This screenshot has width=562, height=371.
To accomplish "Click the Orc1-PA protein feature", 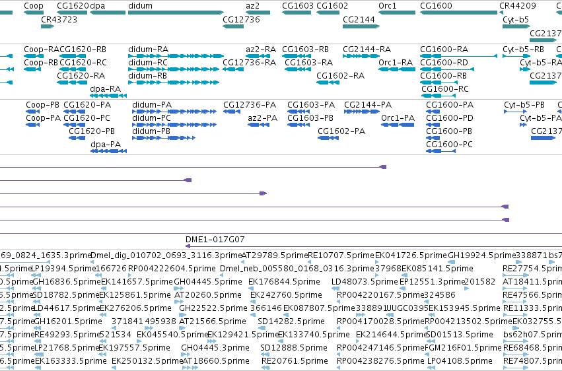I will pos(398,125).
